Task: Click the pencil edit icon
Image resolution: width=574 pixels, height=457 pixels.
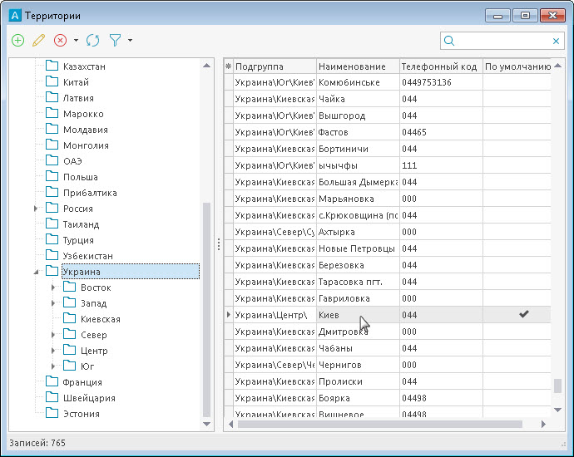Action: 38,40
